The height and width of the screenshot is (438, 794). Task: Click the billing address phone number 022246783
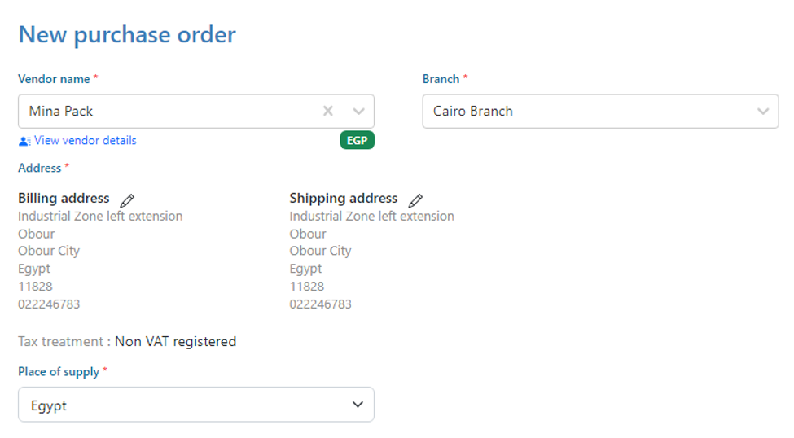(49, 304)
